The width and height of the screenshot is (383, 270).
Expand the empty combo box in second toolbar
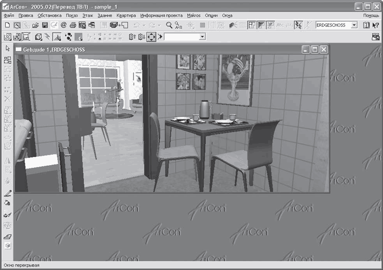tap(203, 37)
